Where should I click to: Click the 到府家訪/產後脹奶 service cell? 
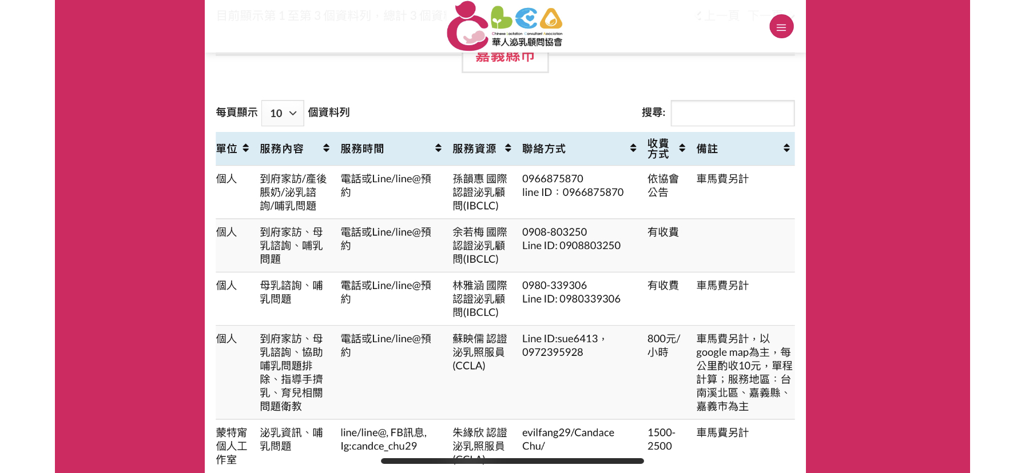coord(293,192)
